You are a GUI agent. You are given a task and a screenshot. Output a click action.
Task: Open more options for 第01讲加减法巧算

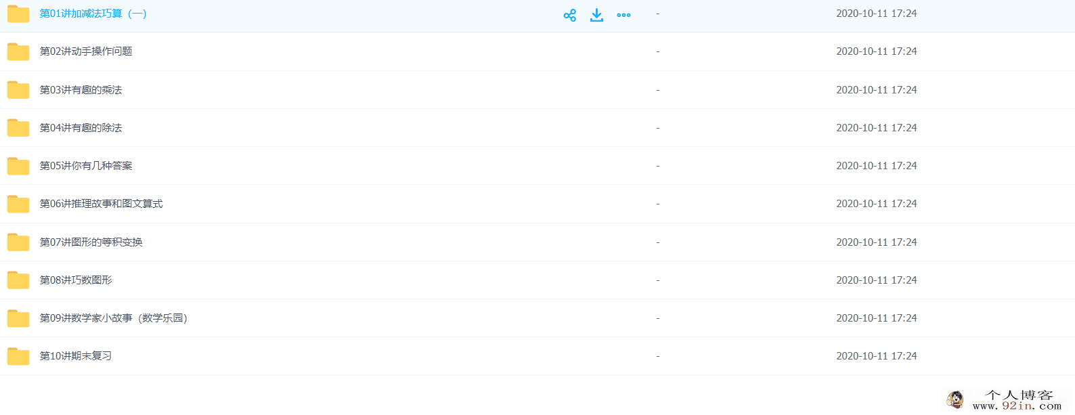[x=623, y=15]
